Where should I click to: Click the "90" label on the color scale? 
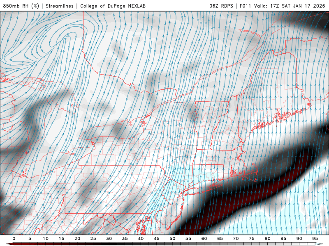coord(299,239)
